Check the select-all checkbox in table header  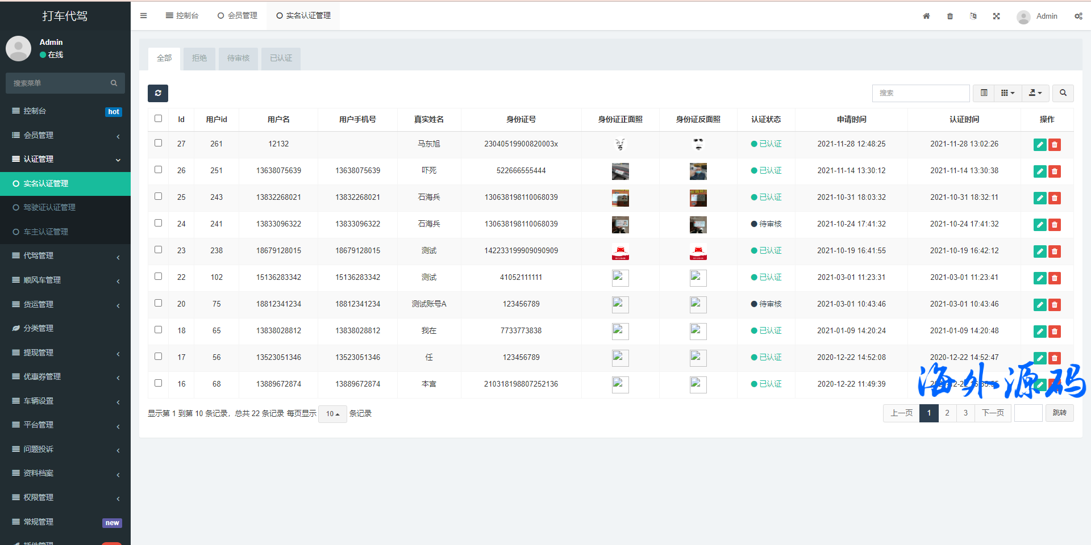(x=158, y=119)
